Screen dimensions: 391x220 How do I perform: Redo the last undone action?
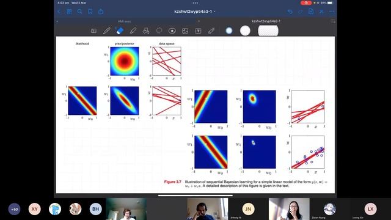tap(301, 12)
